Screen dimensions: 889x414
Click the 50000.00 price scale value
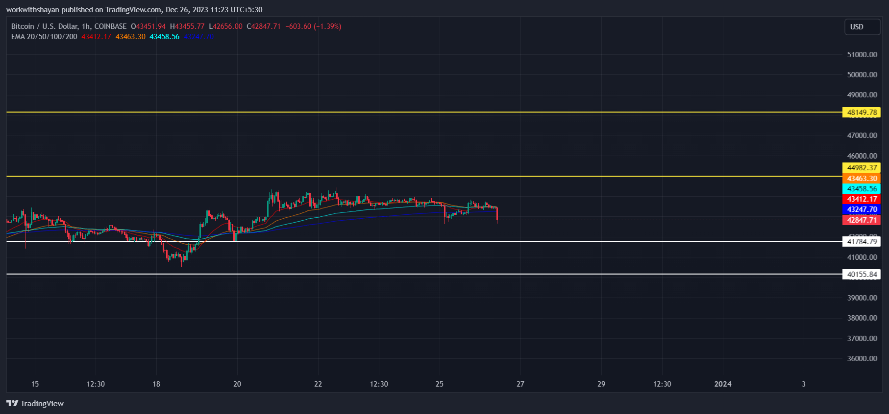pos(862,75)
